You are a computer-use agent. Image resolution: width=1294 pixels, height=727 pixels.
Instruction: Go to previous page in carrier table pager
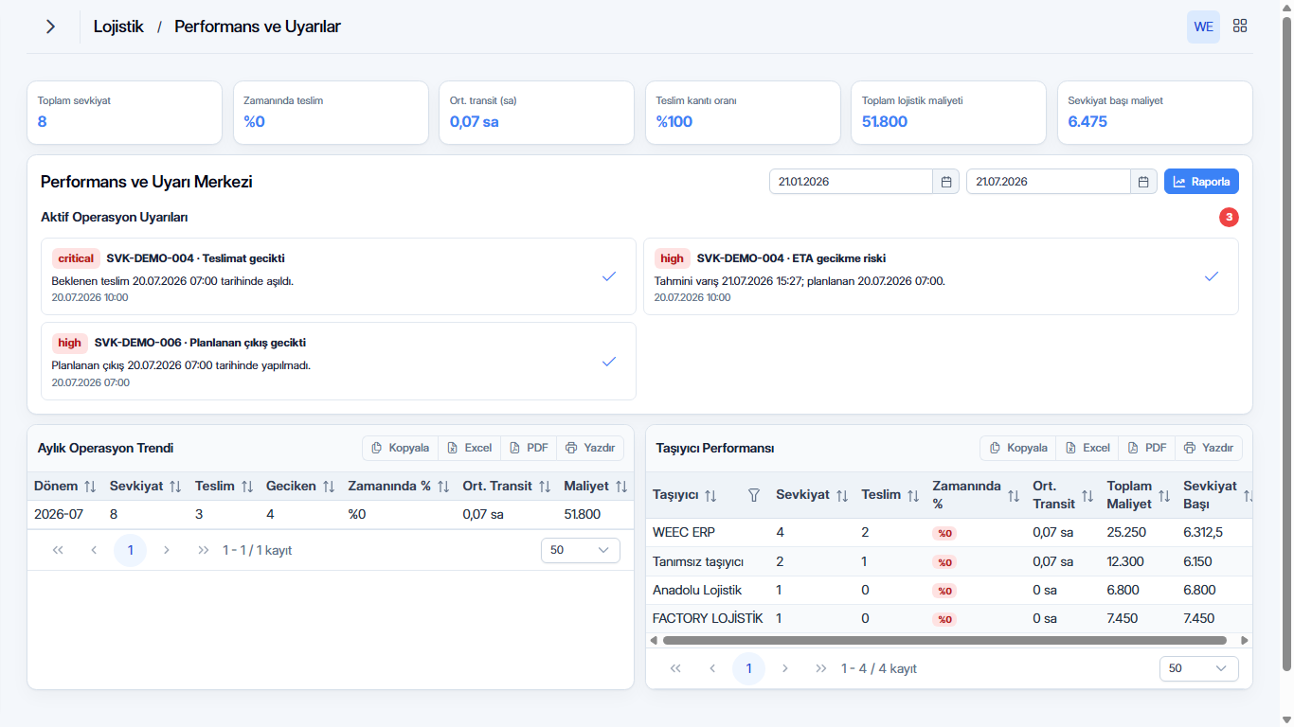[x=712, y=668]
